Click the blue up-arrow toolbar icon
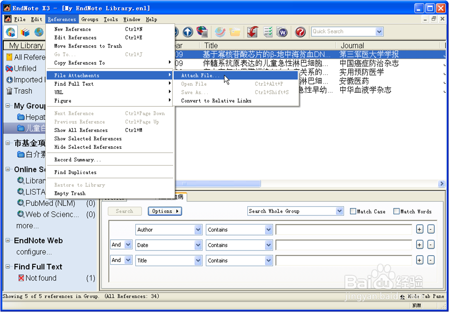449x312 pixels. [x=188, y=32]
